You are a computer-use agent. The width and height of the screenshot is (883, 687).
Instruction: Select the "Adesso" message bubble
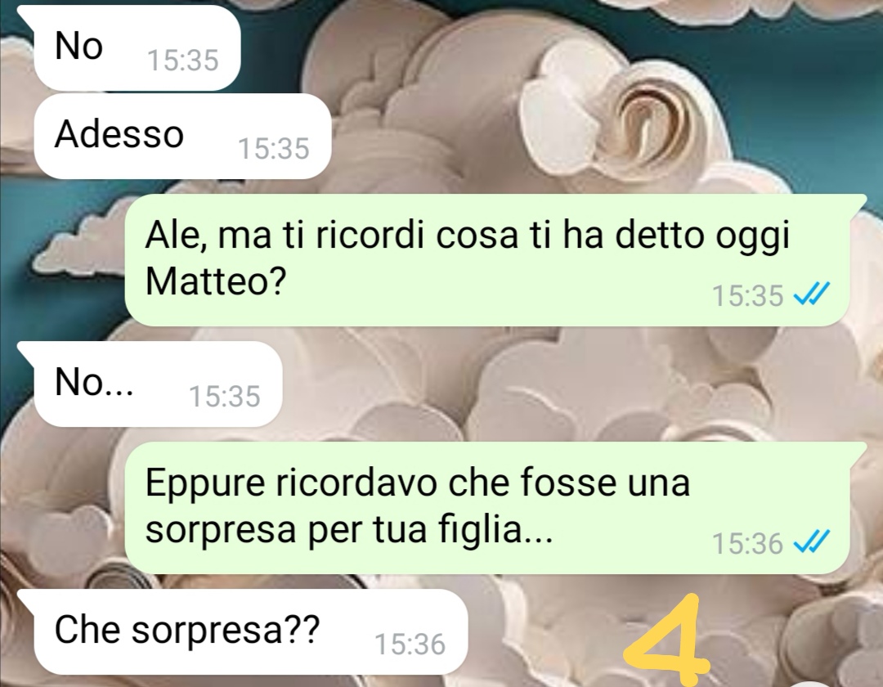(182, 137)
